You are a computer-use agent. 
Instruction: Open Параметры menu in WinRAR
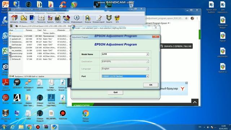51,13
